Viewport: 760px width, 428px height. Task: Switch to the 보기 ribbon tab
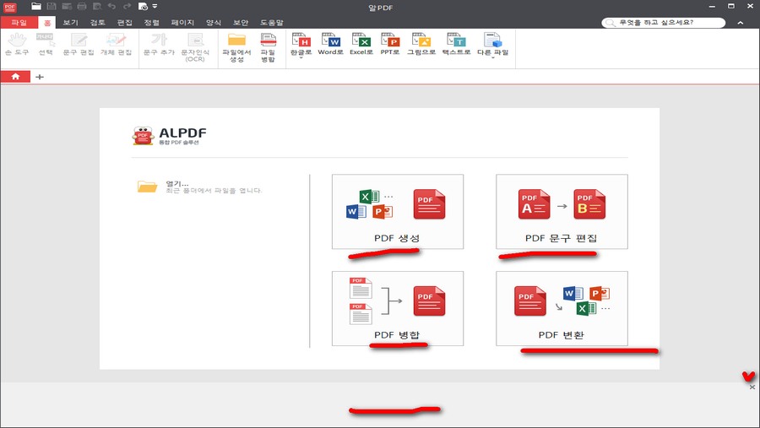[70, 22]
